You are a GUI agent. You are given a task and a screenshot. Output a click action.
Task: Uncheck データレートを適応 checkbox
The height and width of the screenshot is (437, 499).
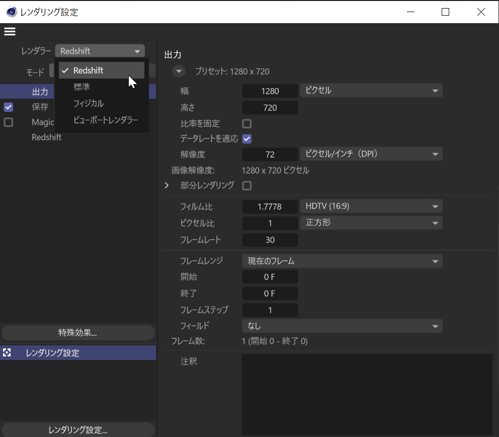(x=247, y=139)
